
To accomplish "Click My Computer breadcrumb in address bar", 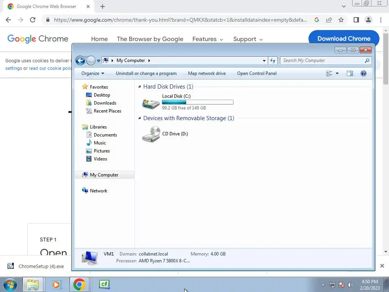I will point(131,60).
